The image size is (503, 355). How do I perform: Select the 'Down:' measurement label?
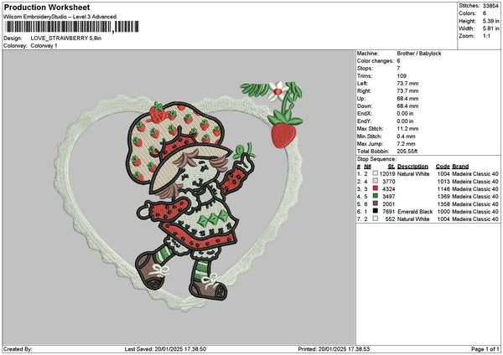(x=365, y=106)
